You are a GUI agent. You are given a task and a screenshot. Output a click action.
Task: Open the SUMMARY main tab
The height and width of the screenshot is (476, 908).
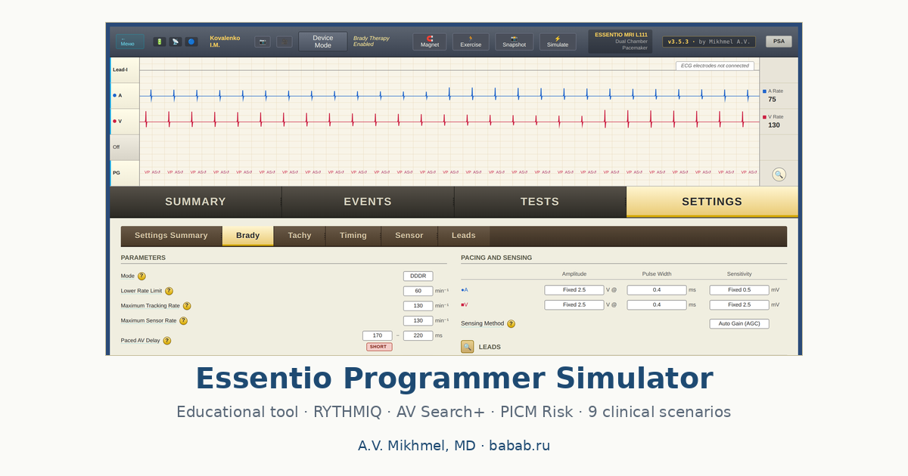coord(196,202)
